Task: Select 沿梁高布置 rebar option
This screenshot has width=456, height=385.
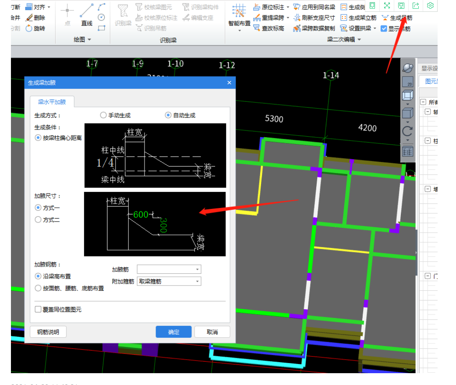Action: tap(53, 276)
